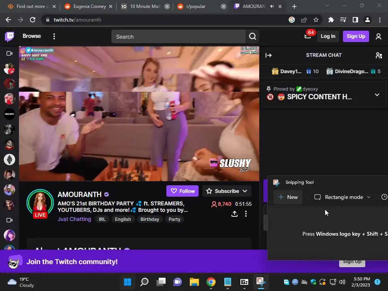Open the Twitch home logo
Screen dimensions: 388x291
[9, 37]
